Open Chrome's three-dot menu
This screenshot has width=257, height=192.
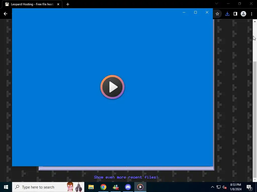(x=251, y=14)
